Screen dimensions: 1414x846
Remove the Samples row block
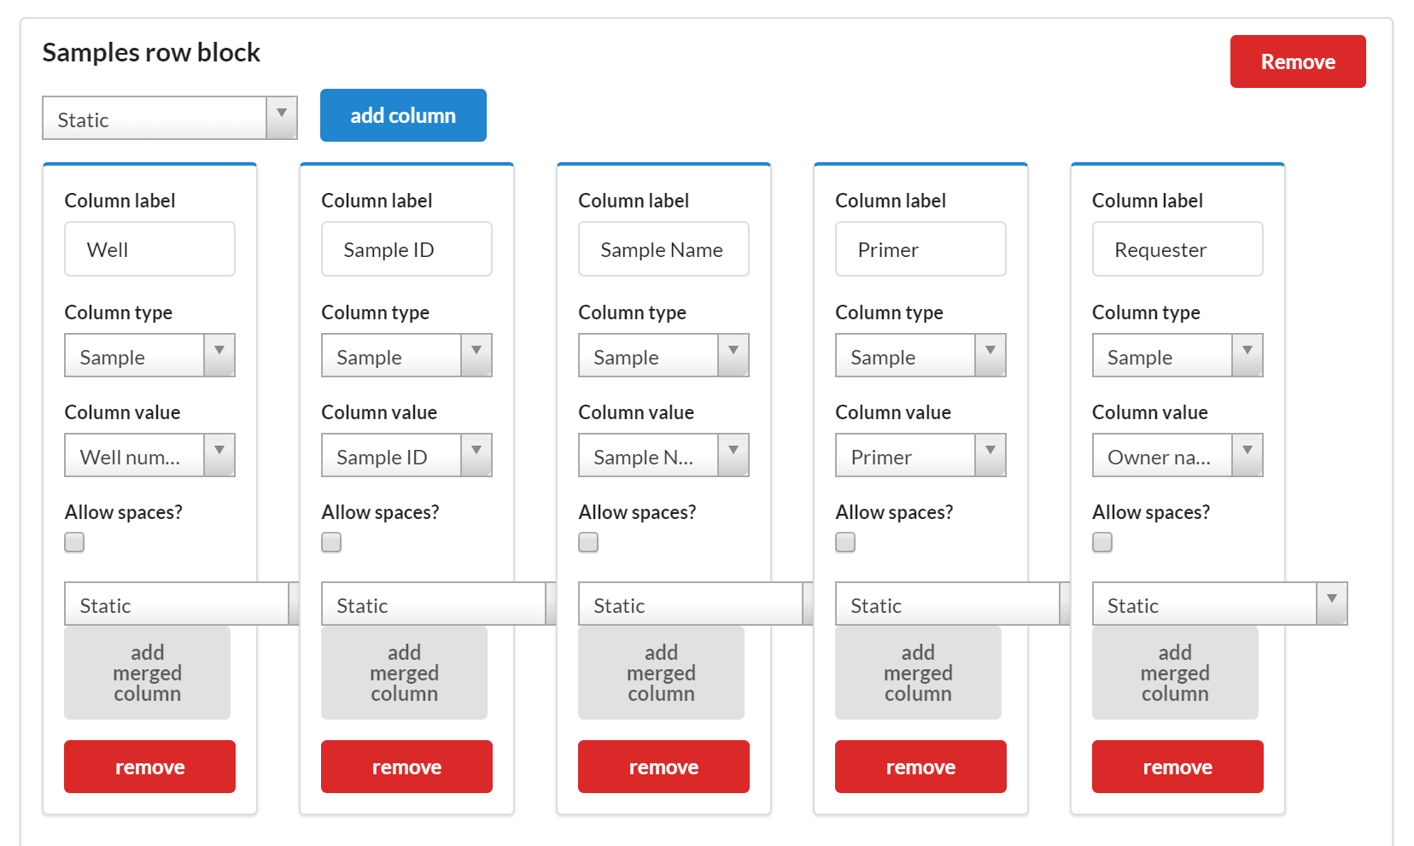(1297, 61)
